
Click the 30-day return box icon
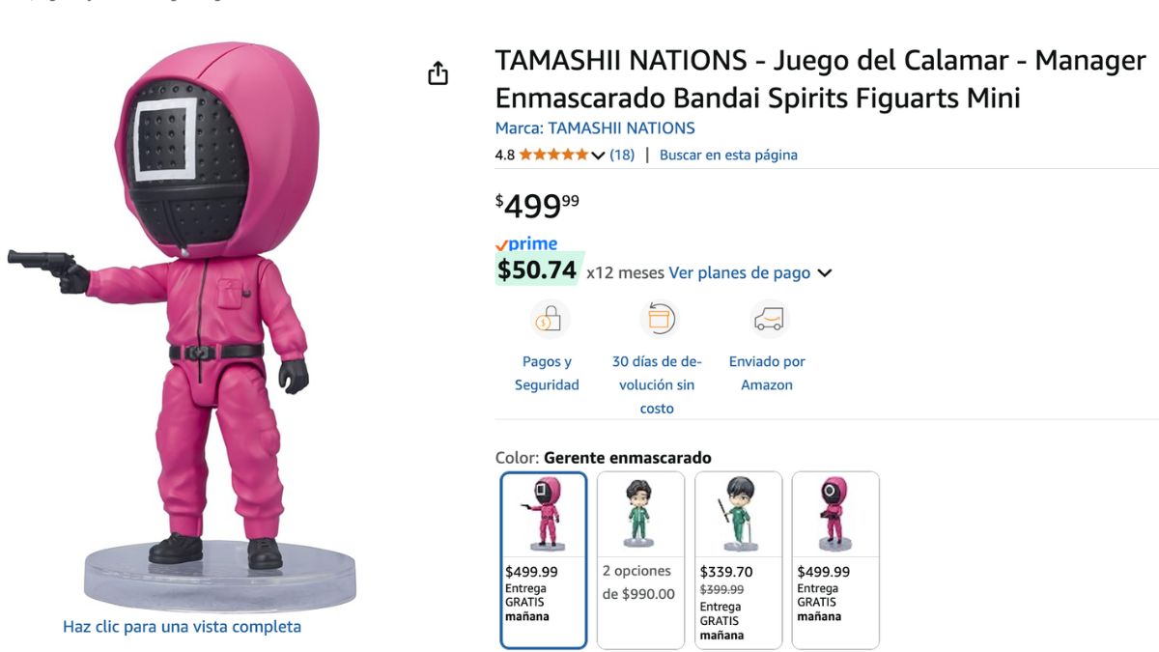click(x=658, y=319)
